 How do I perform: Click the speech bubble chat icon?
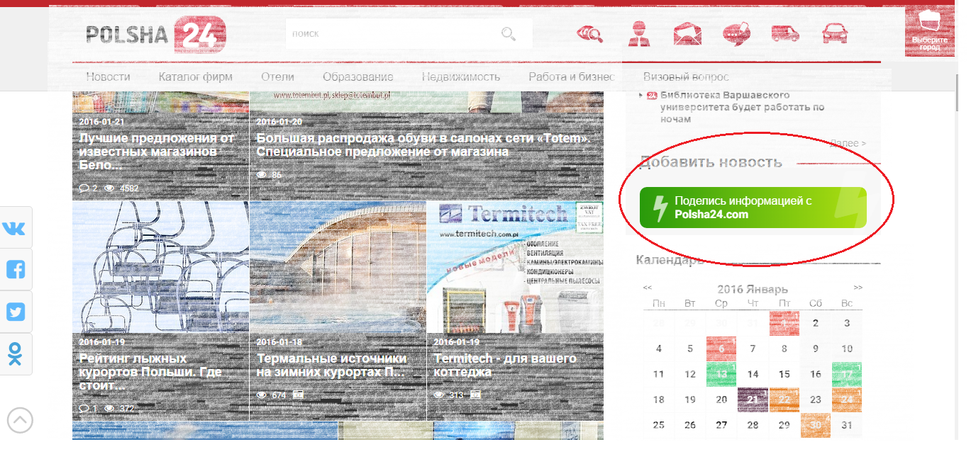736,34
